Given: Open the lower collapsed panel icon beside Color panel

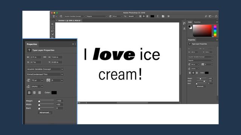Looking at the screenshot, I should point(184,28).
